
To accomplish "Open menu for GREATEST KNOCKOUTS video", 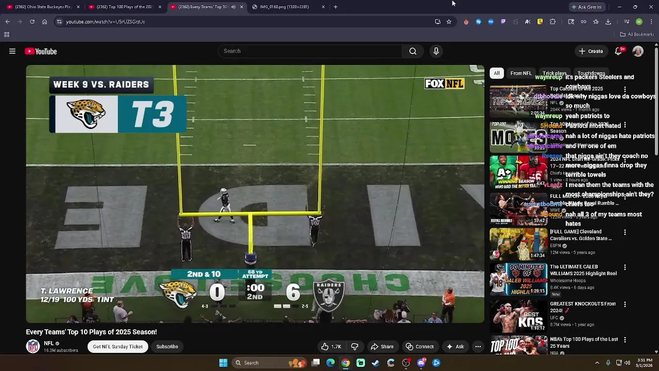I will pyautogui.click(x=625, y=305).
